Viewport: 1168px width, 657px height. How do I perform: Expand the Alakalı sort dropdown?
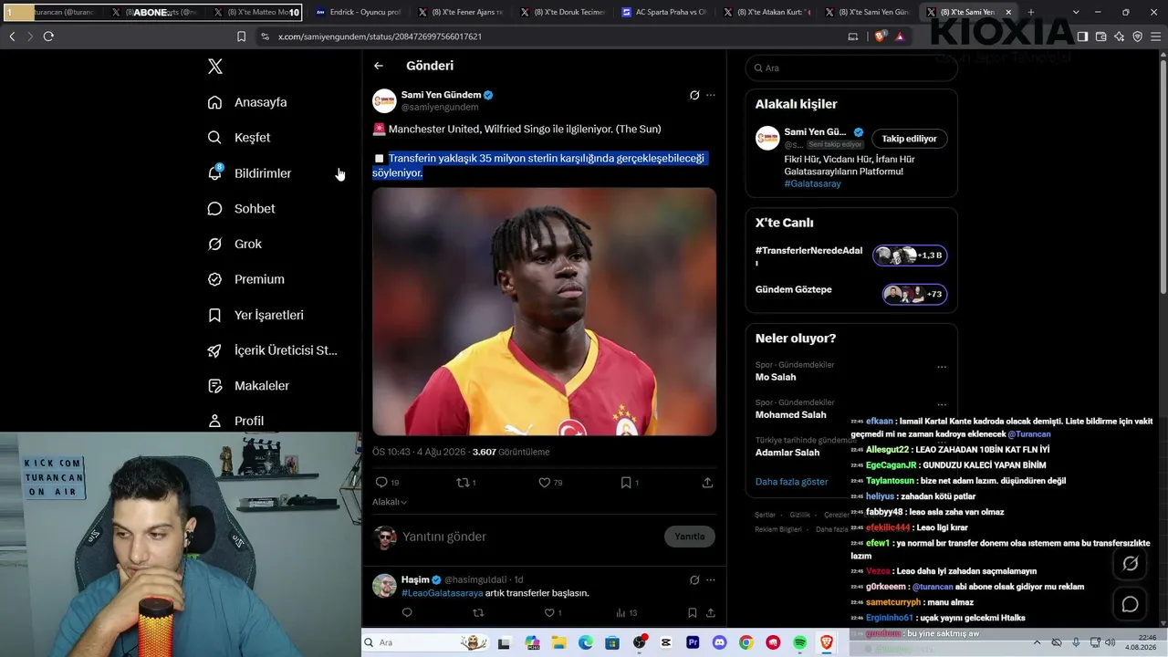tap(390, 502)
